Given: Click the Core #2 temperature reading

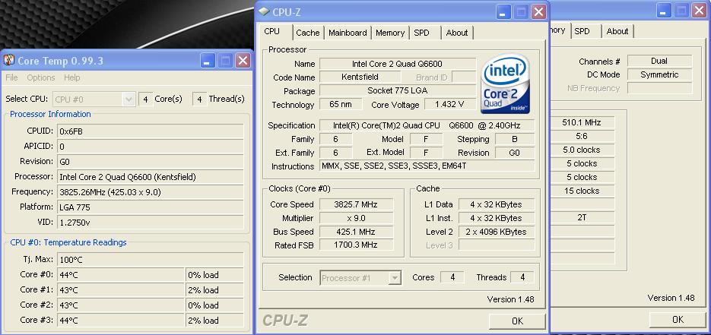Looking at the screenshot, I should 121,305.
